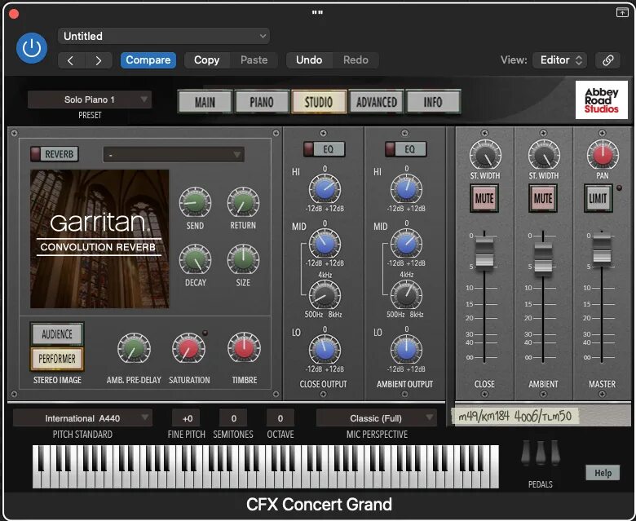Click the Abbey Road Studios logo

[601, 100]
